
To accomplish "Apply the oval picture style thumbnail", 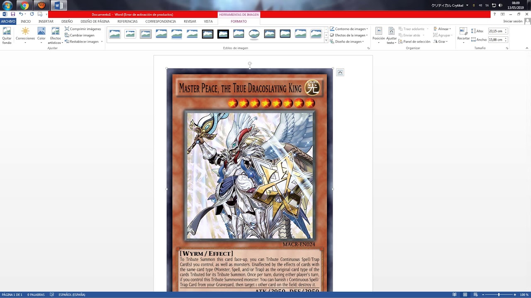I will (x=254, y=34).
